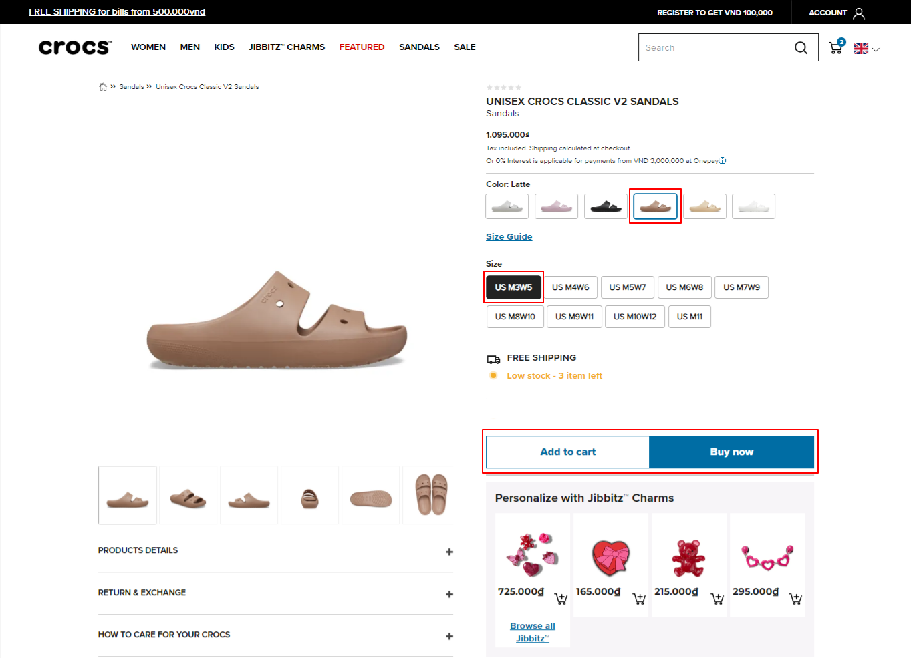Click the account user icon
The image size is (911, 658).
tap(859, 13)
